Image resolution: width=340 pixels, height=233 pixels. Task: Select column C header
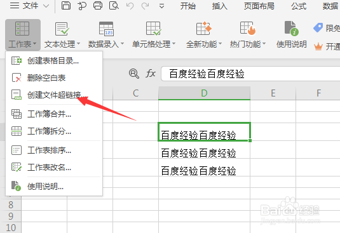click(136, 93)
